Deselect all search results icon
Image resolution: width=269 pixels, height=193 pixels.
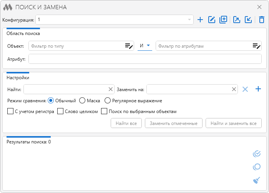point(257,167)
